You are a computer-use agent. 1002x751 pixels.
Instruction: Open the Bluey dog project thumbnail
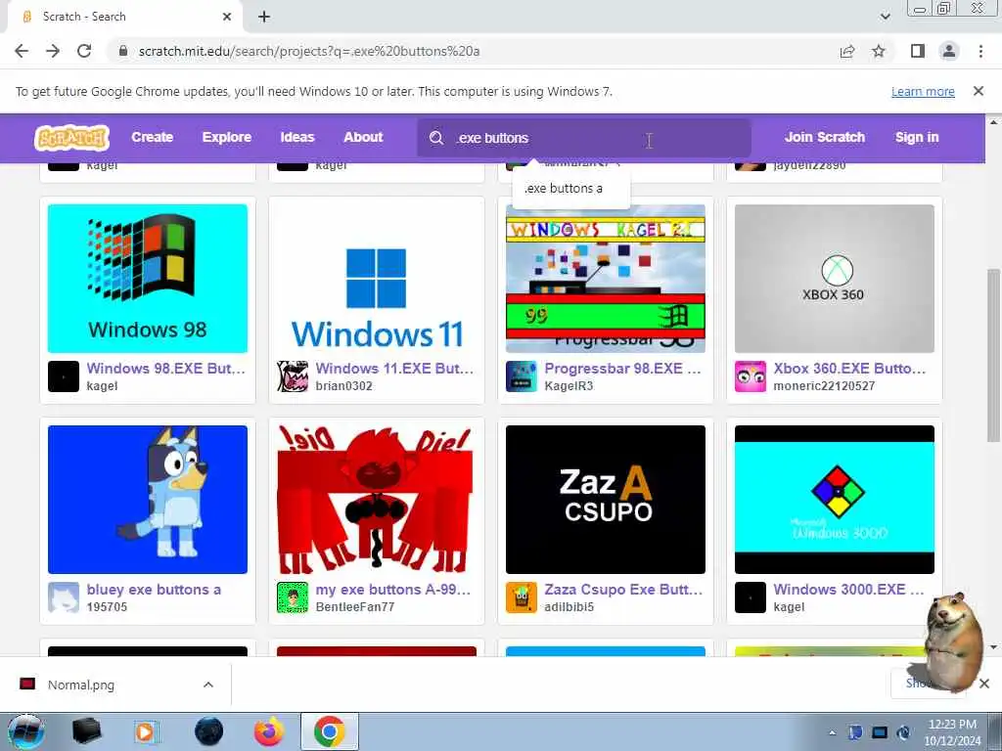point(148,500)
